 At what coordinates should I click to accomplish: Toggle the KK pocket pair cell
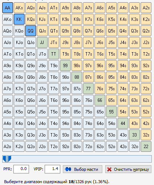click(x=19, y=19)
